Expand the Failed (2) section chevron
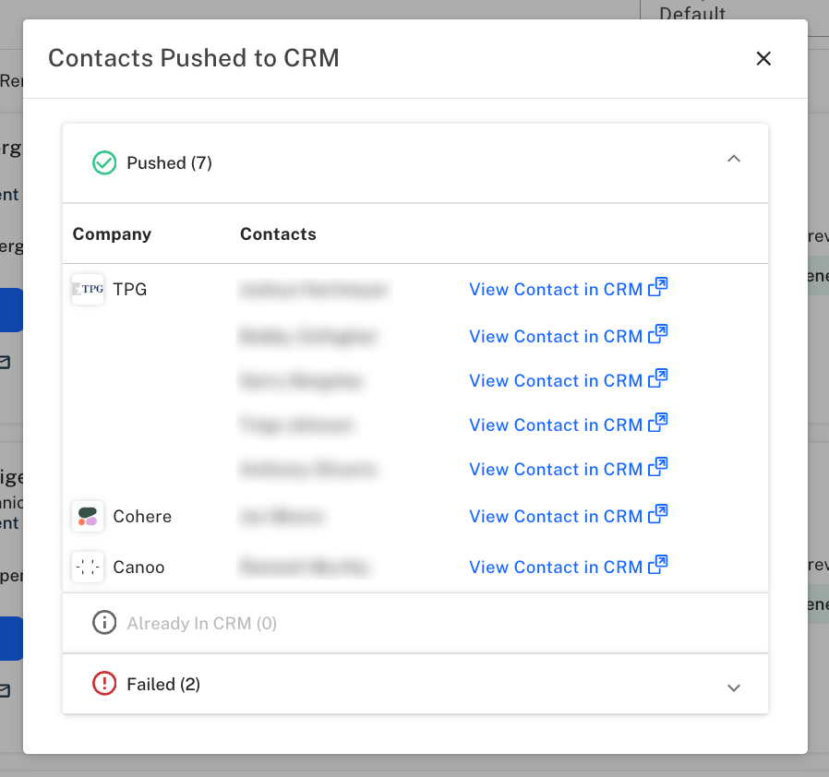 [x=734, y=687]
